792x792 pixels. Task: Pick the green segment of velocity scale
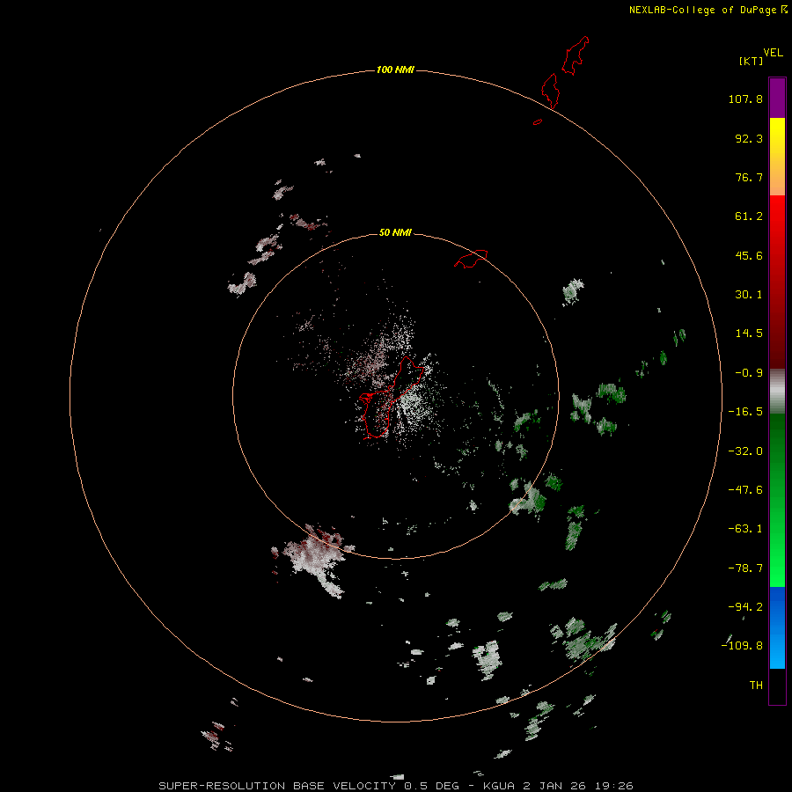(777, 500)
